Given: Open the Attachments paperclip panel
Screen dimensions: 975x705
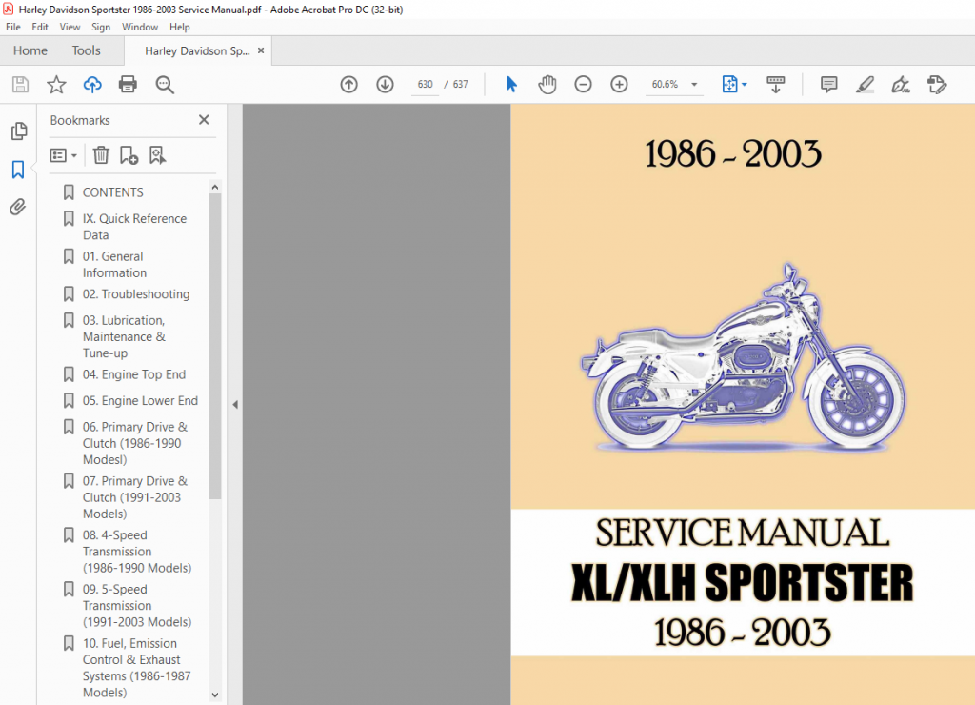Looking at the screenshot, I should coord(18,207).
